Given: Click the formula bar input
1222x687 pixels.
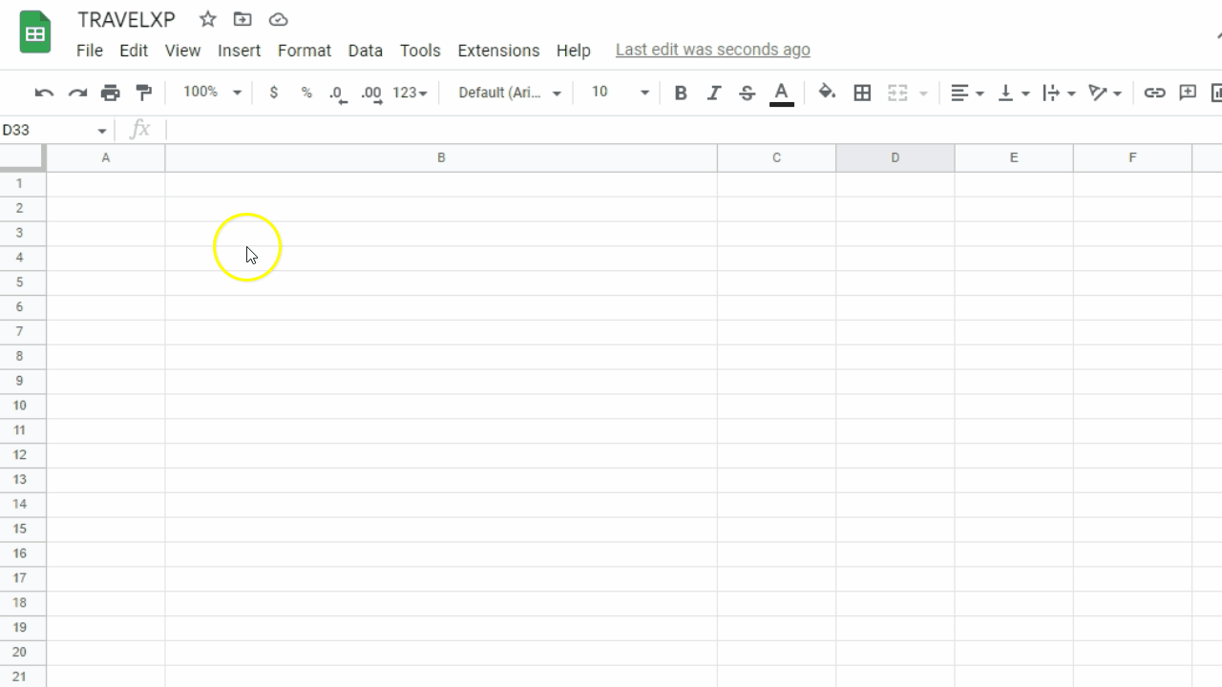Looking at the screenshot, I should (693, 130).
